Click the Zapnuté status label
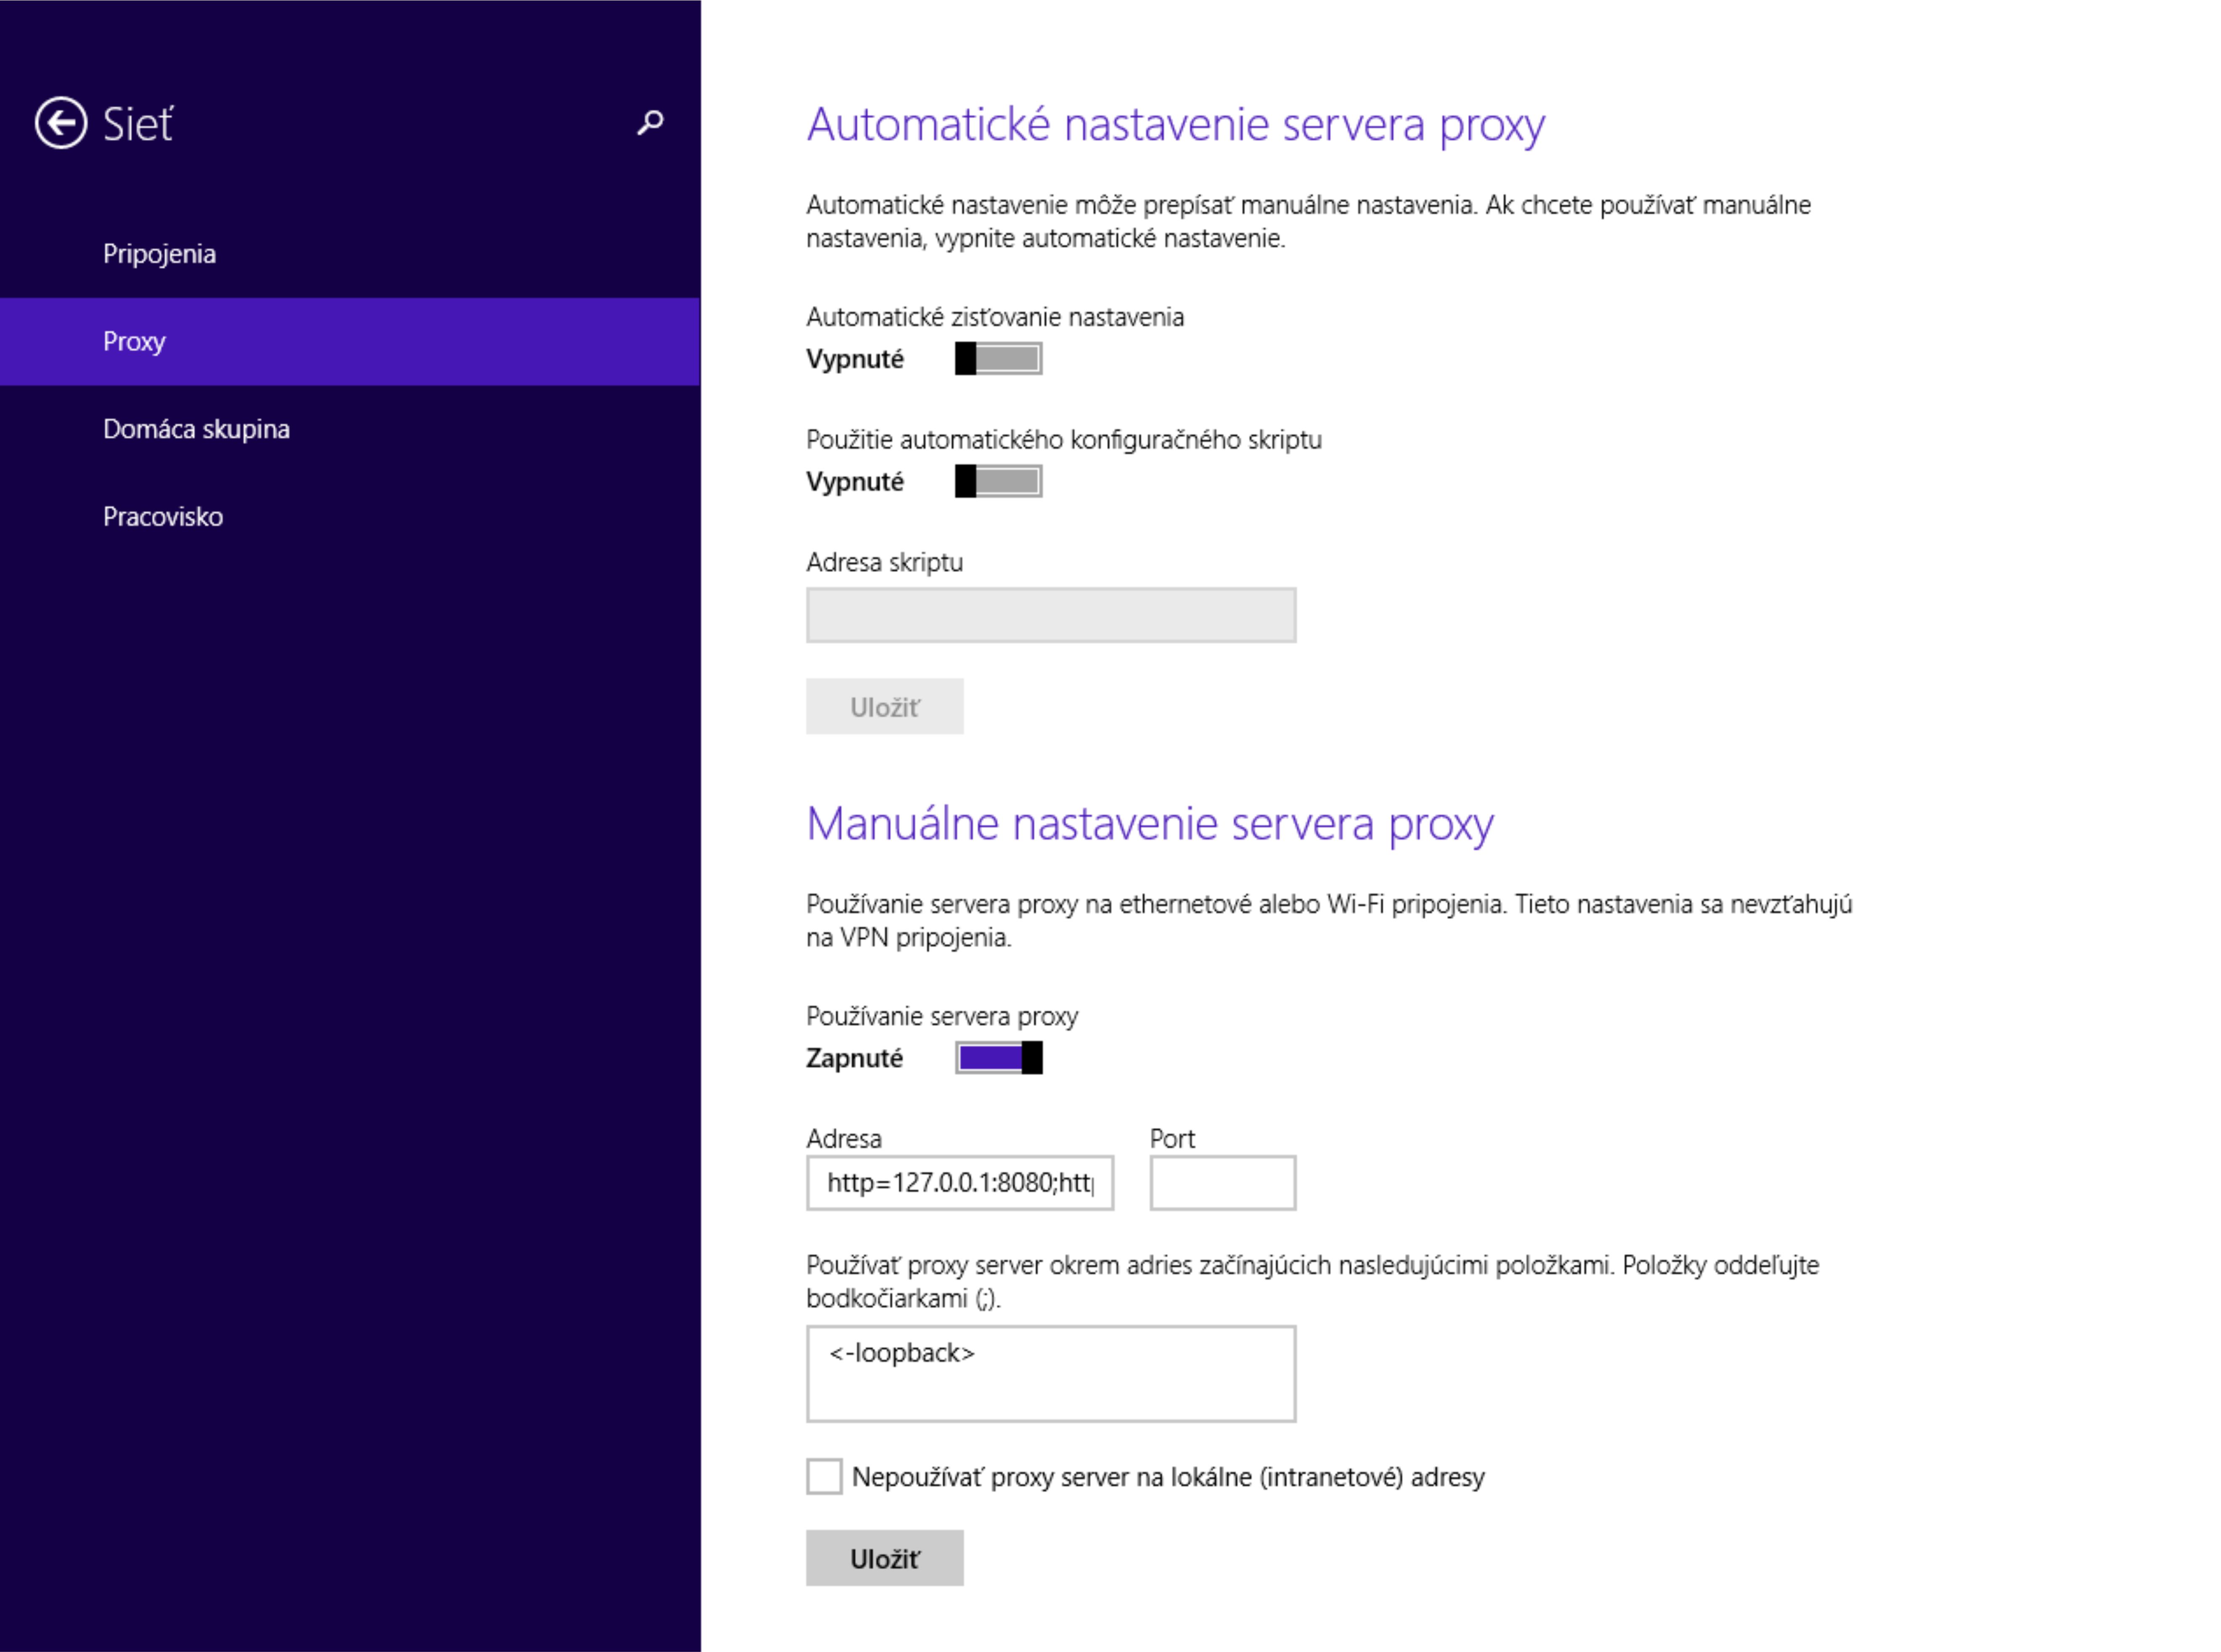Screen dimensions: 2221x1652 [x=854, y=1058]
